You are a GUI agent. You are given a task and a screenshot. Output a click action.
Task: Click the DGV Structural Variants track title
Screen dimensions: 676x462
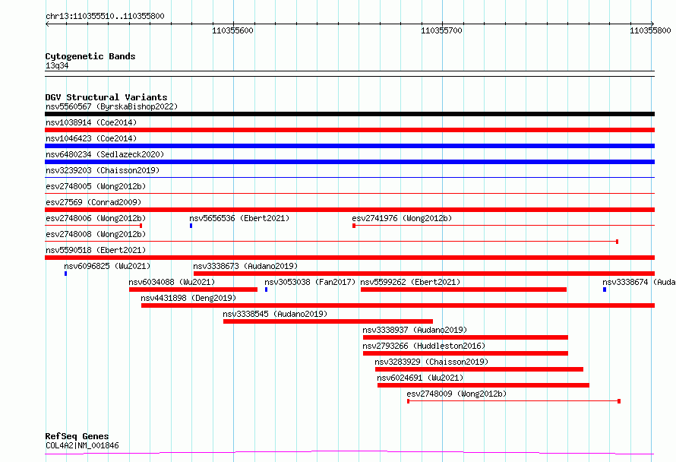click(x=106, y=97)
